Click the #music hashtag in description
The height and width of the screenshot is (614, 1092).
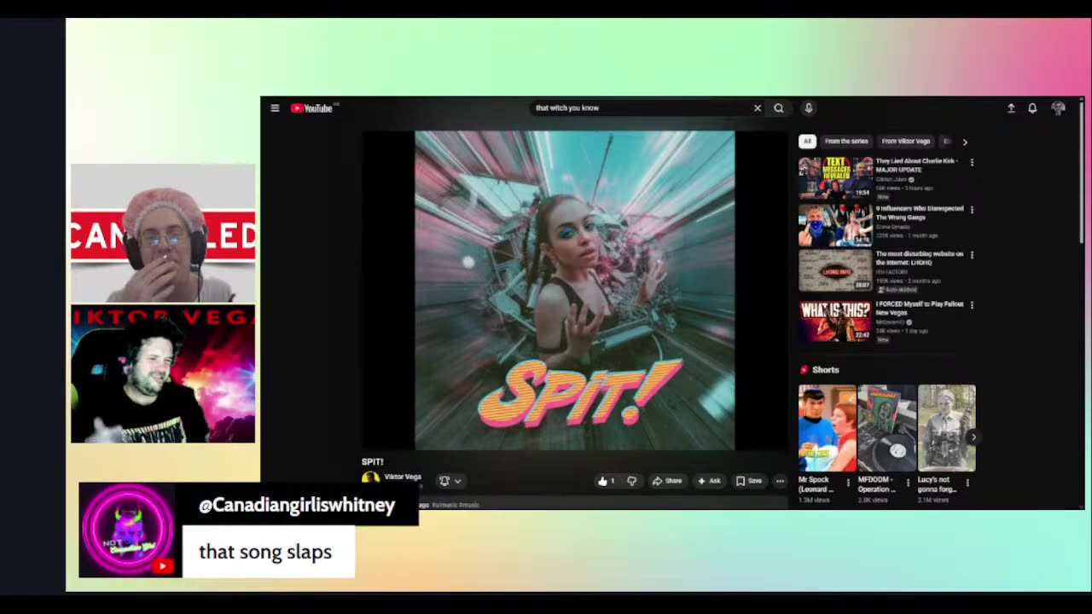point(470,505)
